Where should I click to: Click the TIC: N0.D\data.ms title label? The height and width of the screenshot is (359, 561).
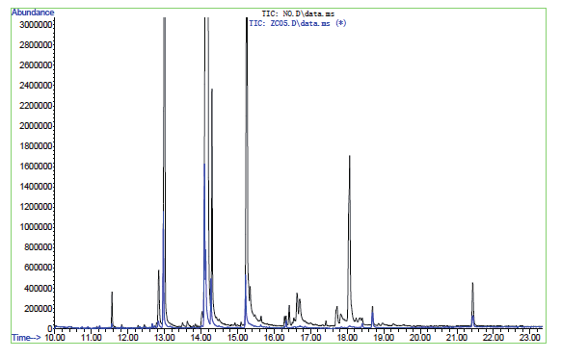coord(298,13)
